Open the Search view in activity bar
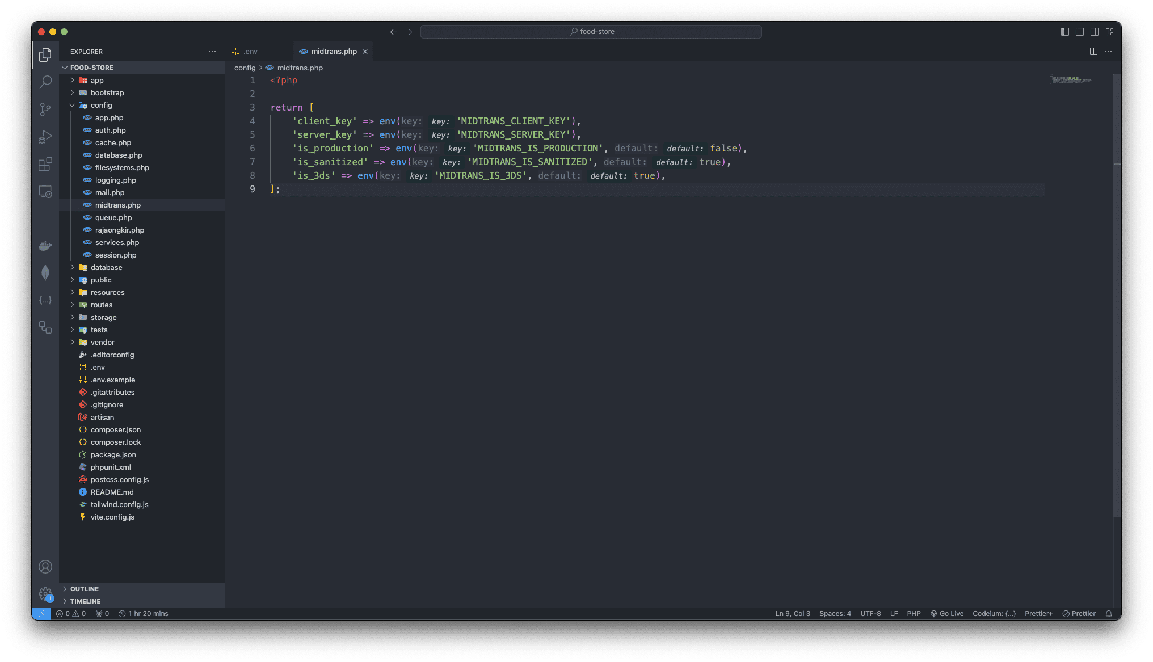 pyautogui.click(x=45, y=82)
